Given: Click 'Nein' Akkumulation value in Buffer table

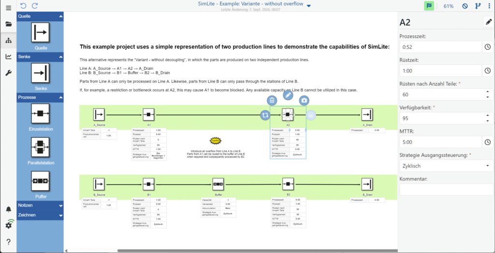Looking at the screenshot, I should pos(227,208).
